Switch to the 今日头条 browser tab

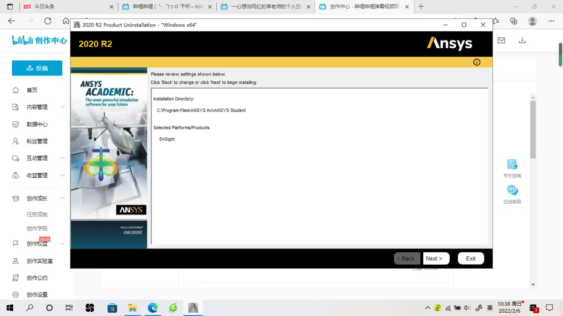click(68, 7)
